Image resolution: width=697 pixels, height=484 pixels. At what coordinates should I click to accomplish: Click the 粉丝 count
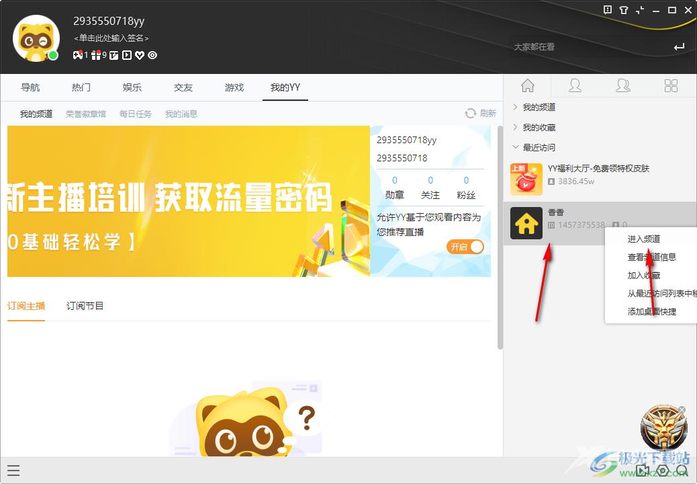466,180
